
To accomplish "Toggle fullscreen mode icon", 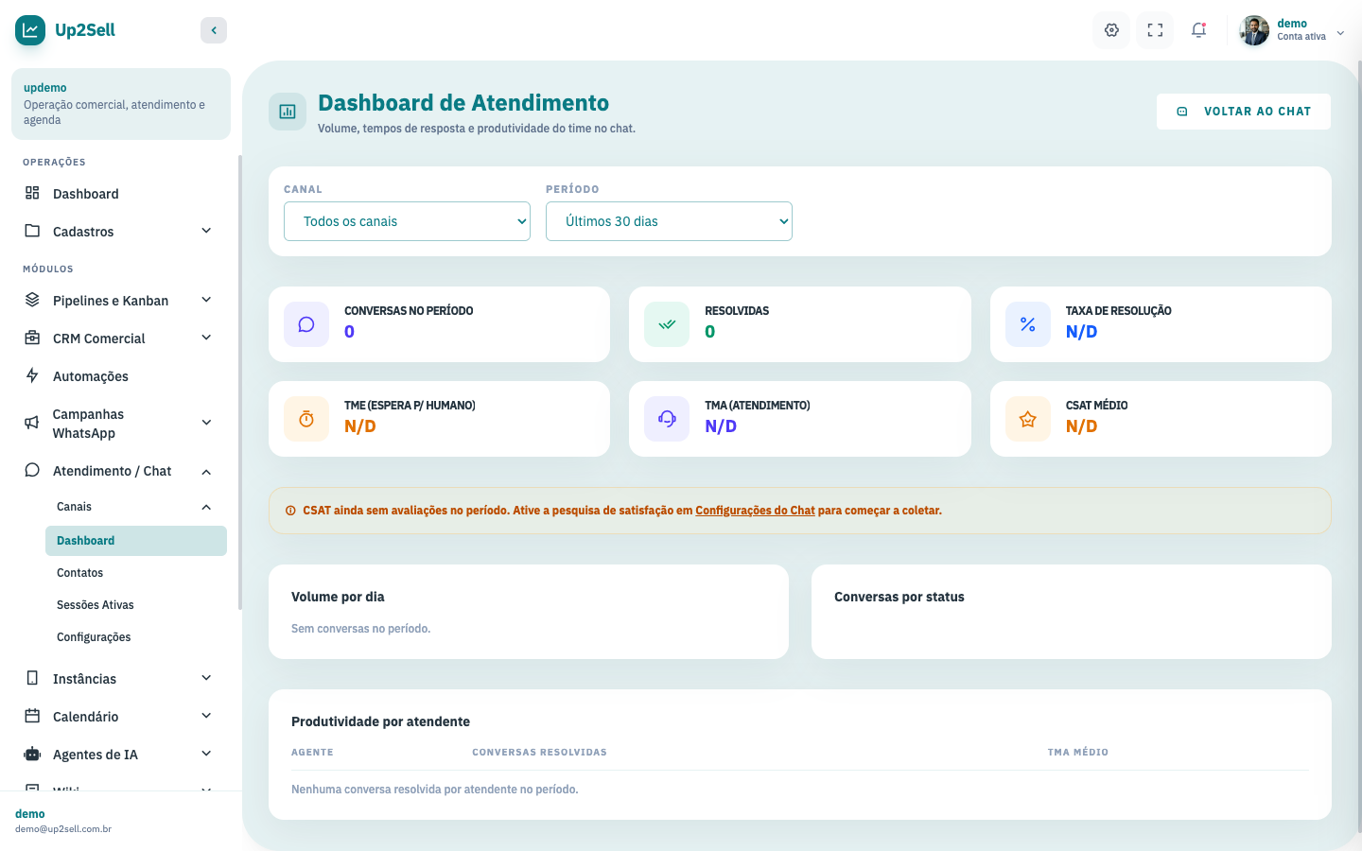I will click(x=1155, y=30).
